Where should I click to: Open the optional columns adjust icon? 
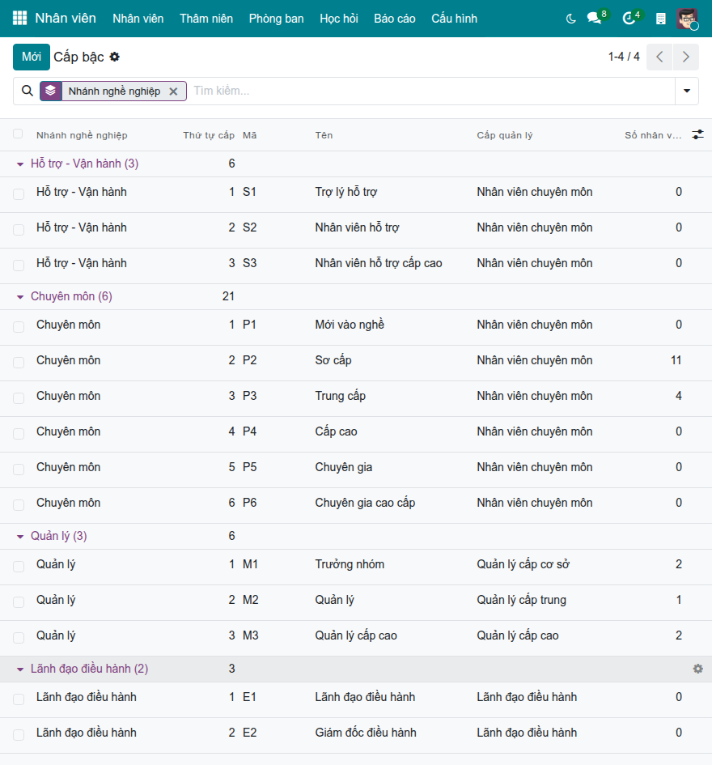tap(698, 134)
